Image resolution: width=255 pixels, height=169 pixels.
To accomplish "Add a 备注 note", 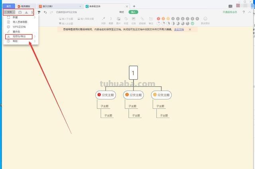I will [x=151, y=21].
